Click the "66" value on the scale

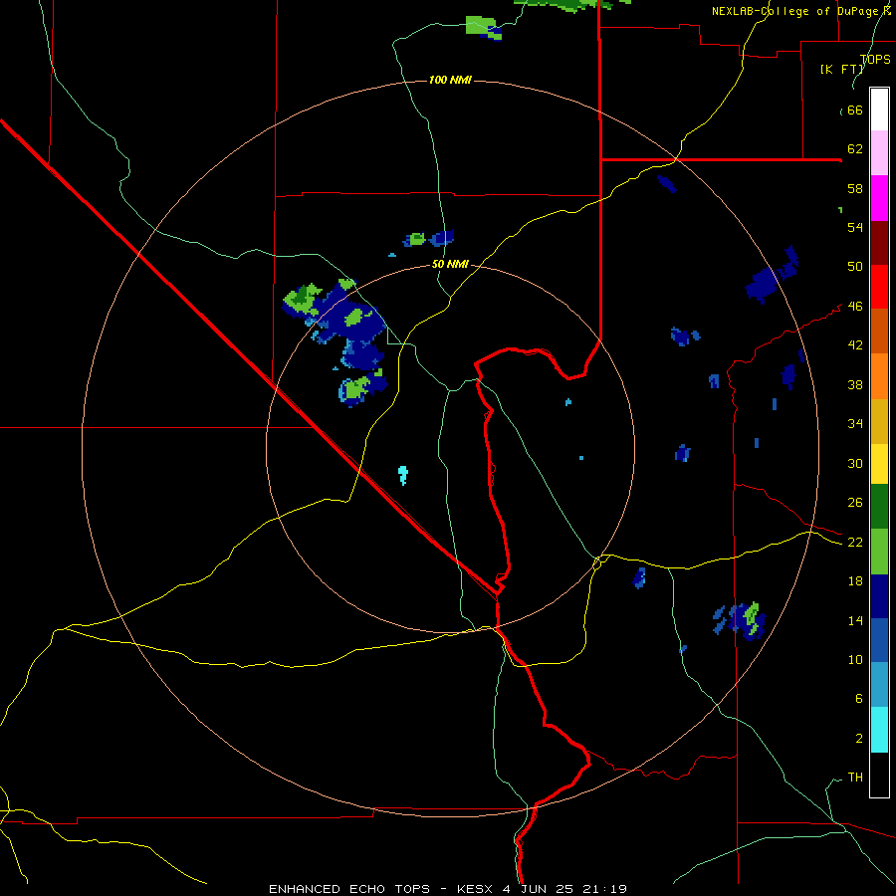(x=855, y=111)
